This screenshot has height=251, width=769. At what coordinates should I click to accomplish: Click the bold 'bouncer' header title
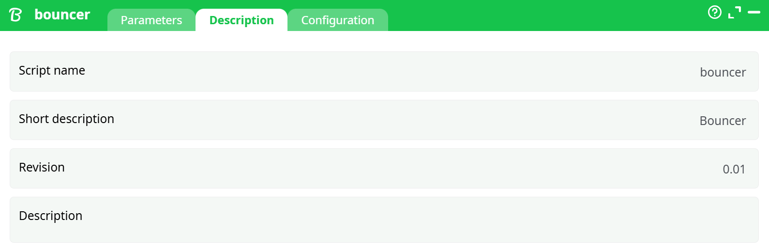tap(62, 15)
